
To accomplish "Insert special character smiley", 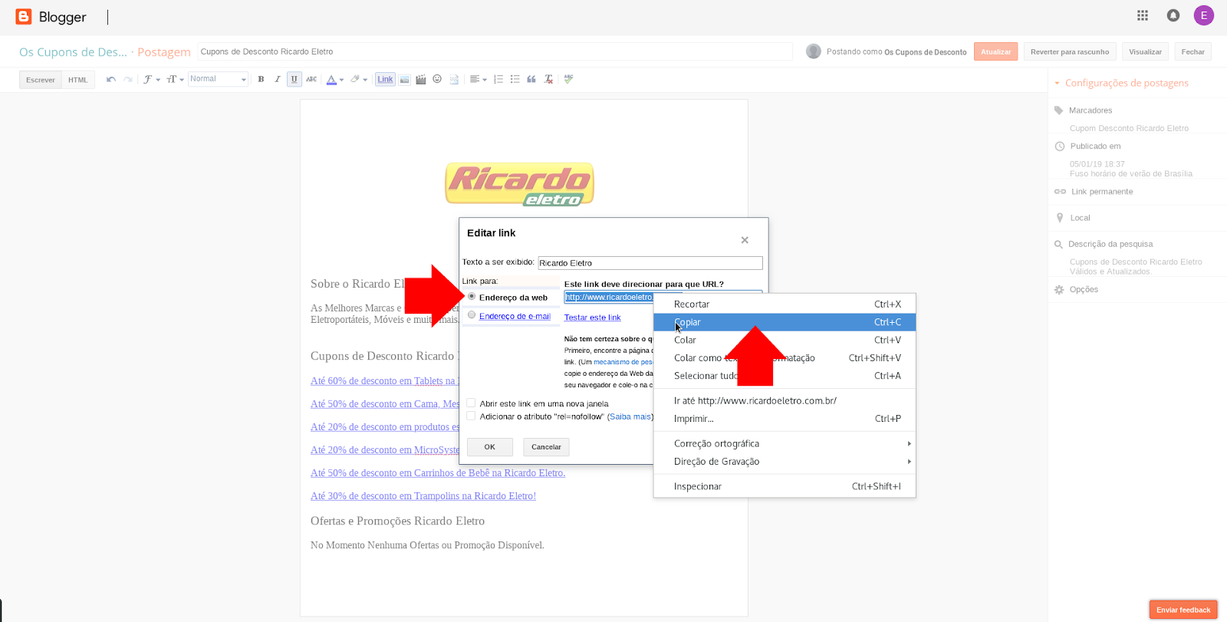I will click(437, 79).
